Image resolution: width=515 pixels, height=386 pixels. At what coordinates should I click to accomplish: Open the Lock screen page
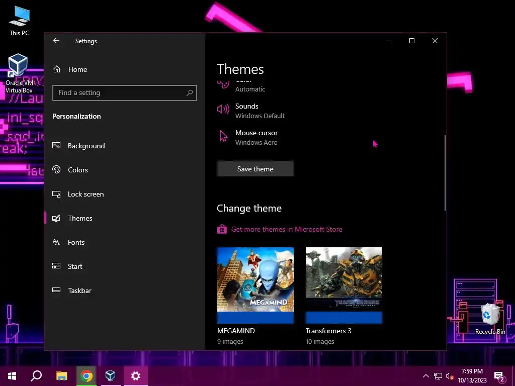tap(85, 194)
